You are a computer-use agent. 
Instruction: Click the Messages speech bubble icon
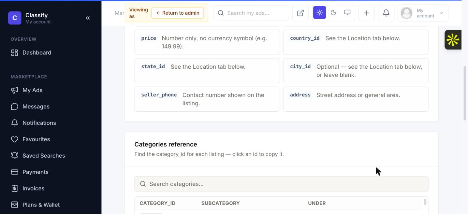click(x=15, y=107)
